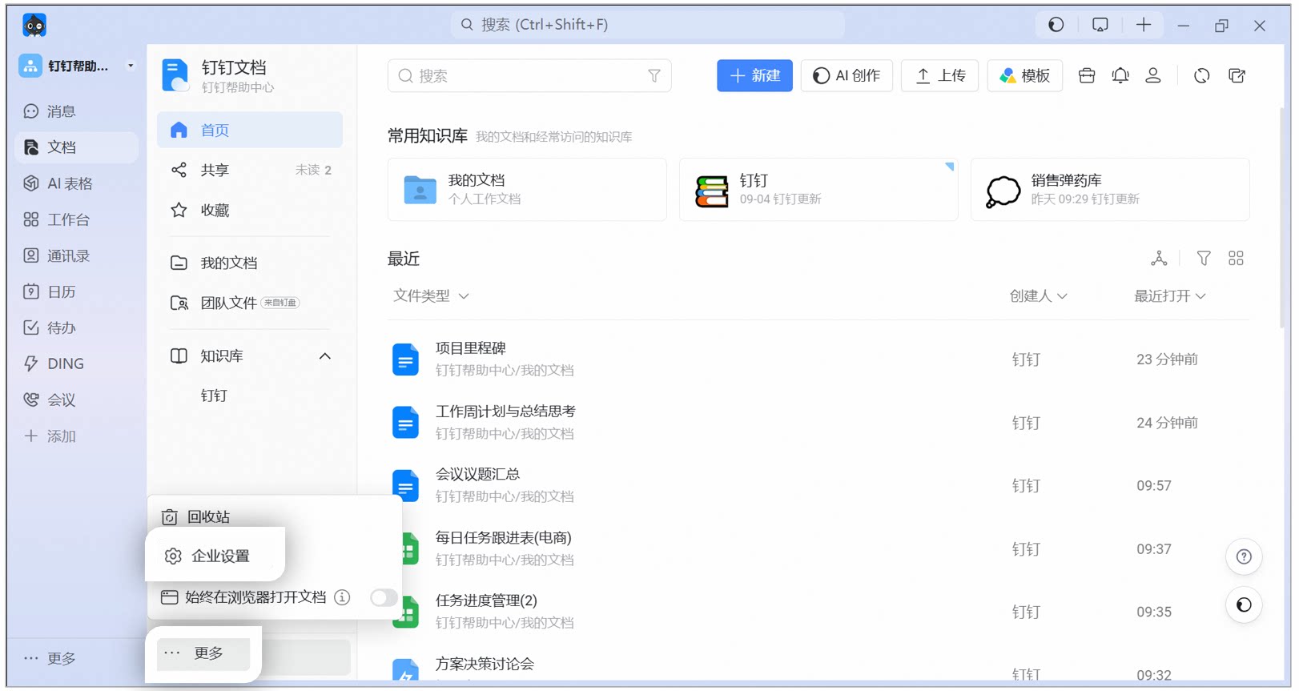Open 回收站 in the popup menu
The height and width of the screenshot is (691, 1299).
click(x=208, y=517)
